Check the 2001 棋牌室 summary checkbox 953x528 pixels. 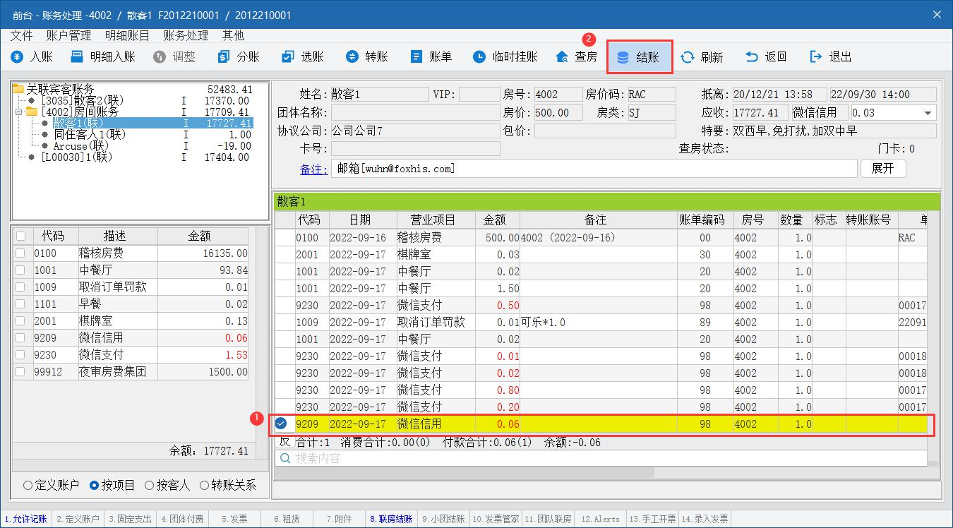pos(20,321)
